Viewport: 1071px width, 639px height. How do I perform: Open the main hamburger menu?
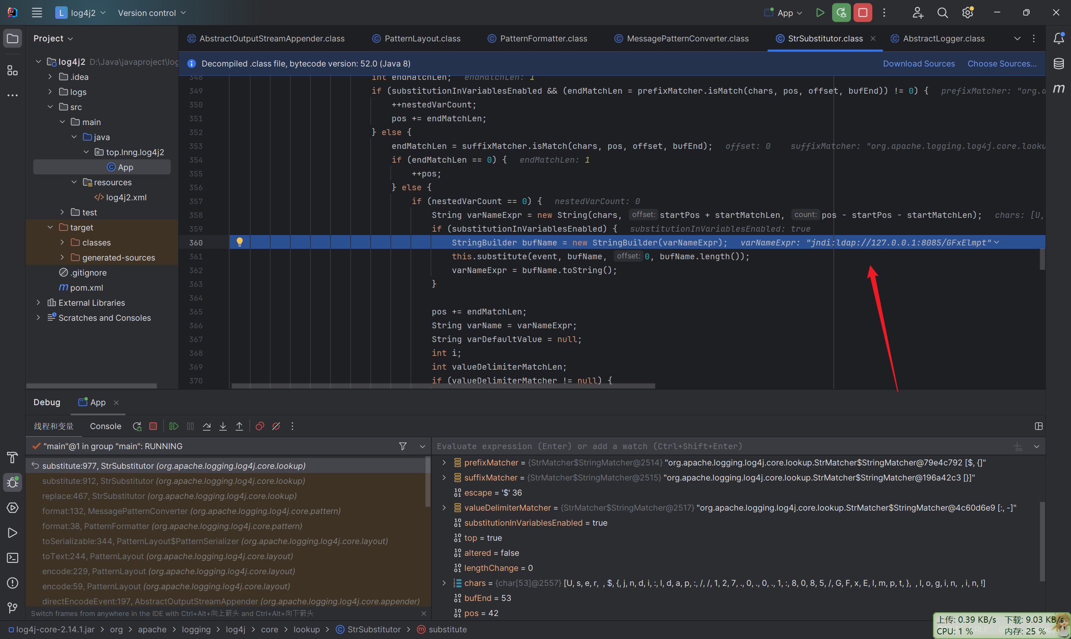37,13
